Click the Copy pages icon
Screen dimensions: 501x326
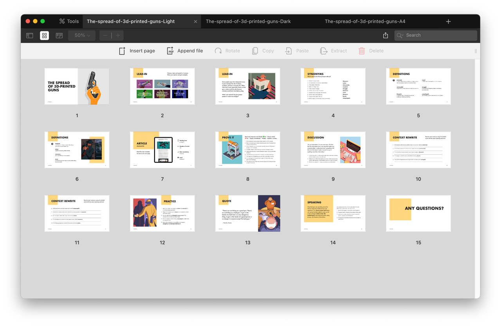255,51
